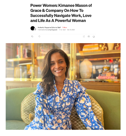Open the author's black circular avatar
Image resolution: width=126 pixels, height=136 pixels.
pyautogui.click(x=33, y=28)
